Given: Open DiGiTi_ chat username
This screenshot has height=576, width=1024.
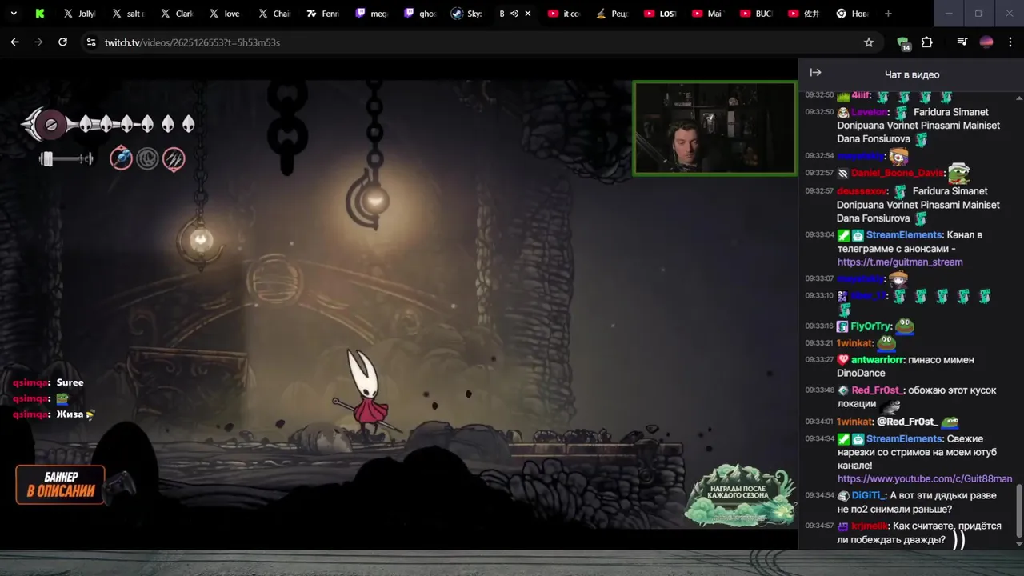Looking at the screenshot, I should (869, 495).
